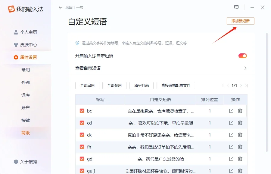Delete the fh phrase entry

click(x=240, y=147)
